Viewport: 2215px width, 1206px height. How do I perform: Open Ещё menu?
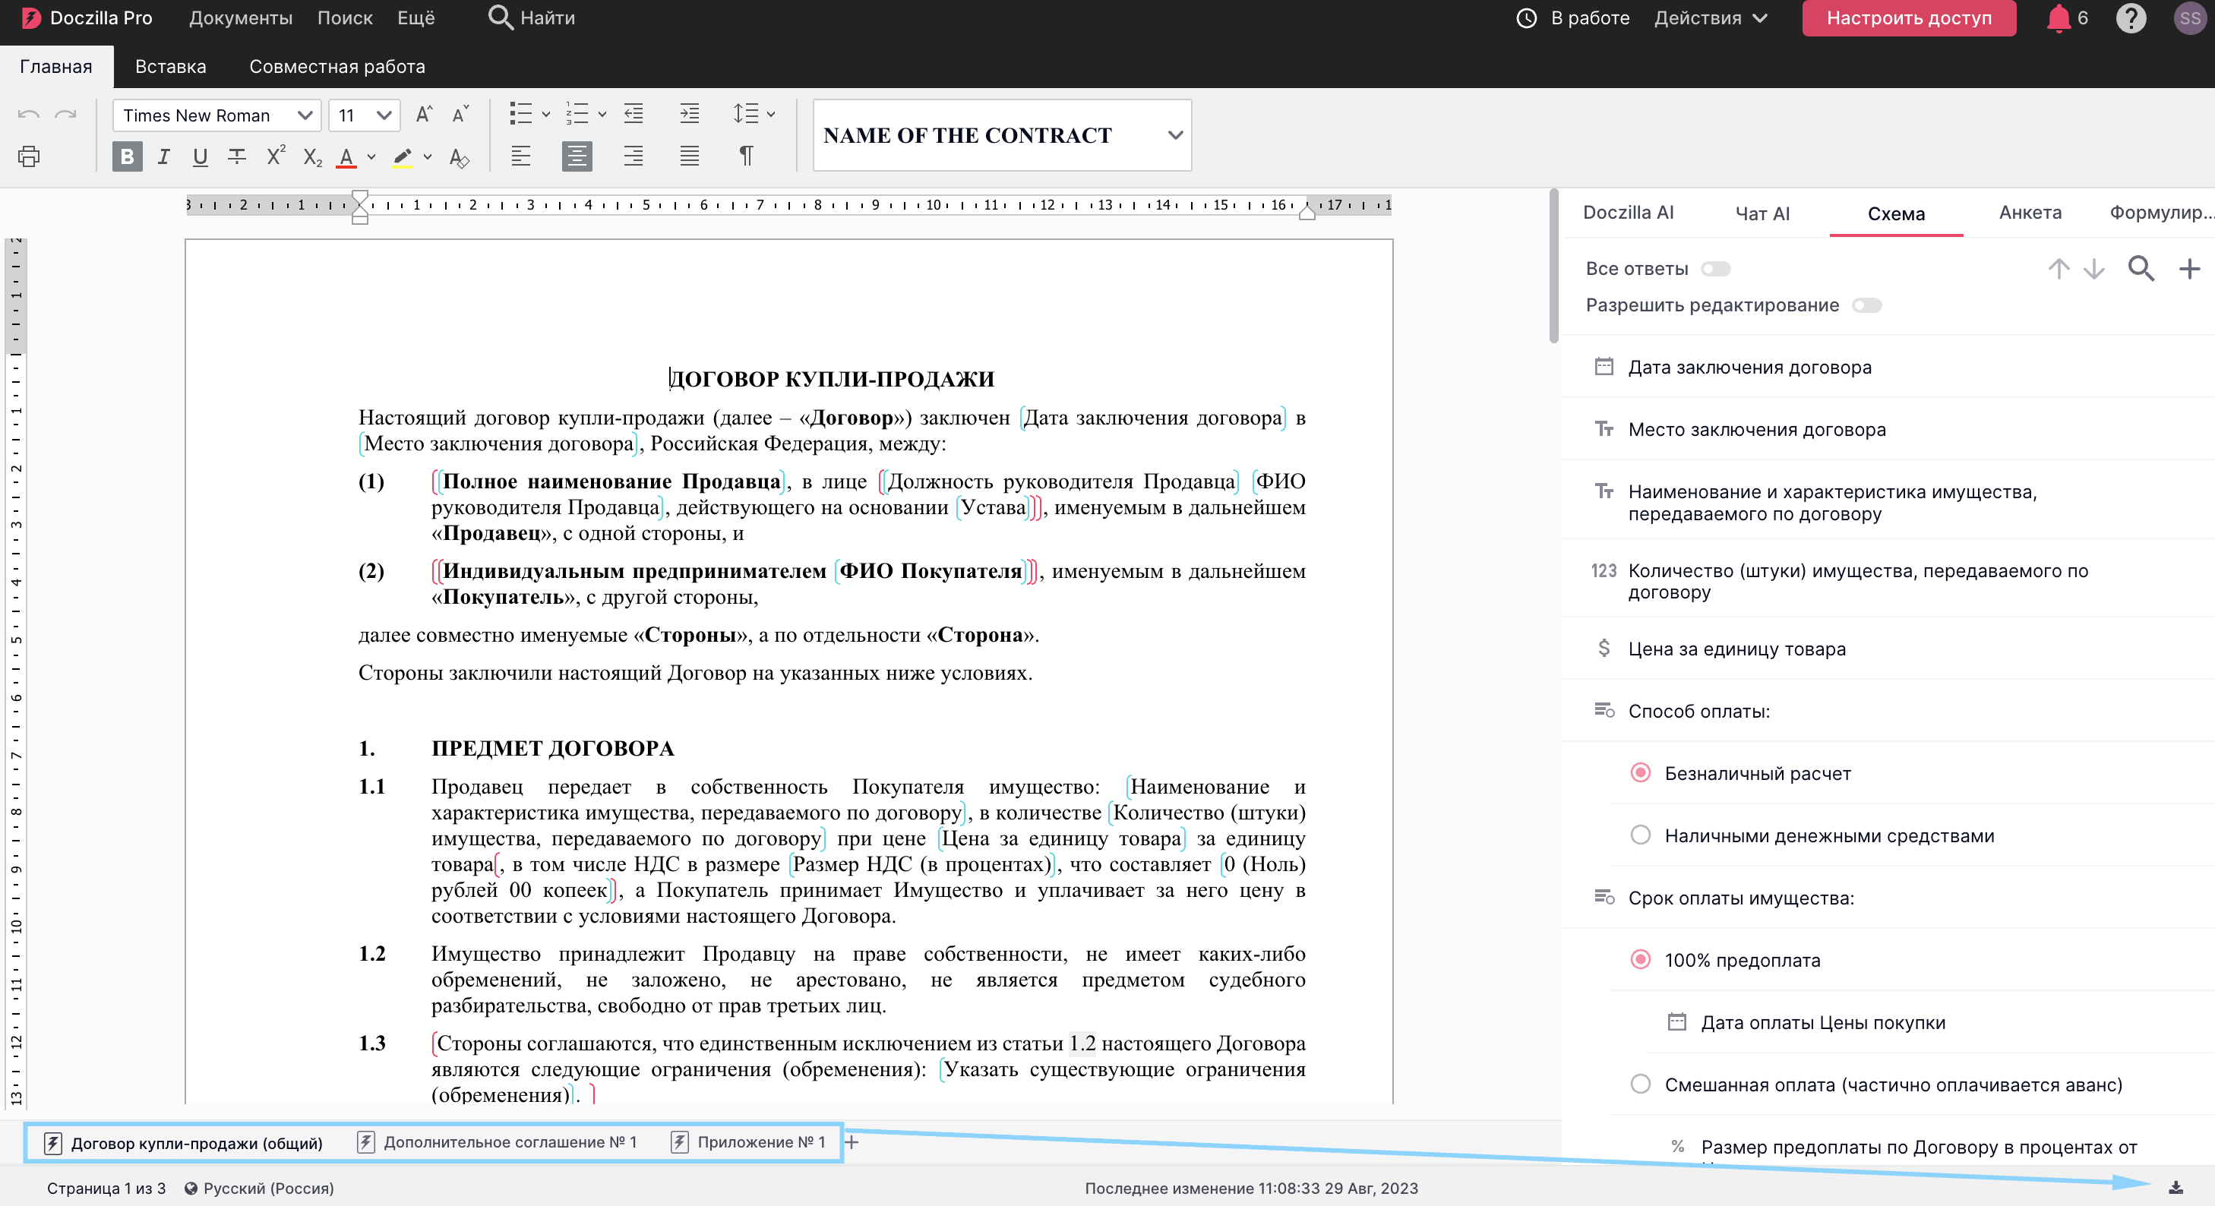[x=416, y=18]
